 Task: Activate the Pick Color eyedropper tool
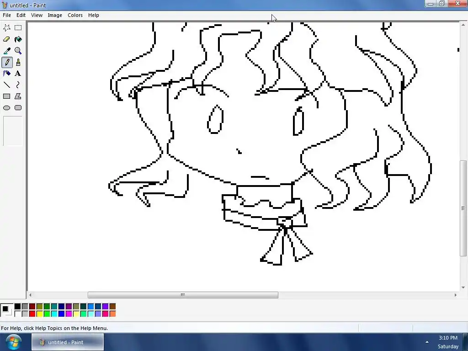coord(6,51)
